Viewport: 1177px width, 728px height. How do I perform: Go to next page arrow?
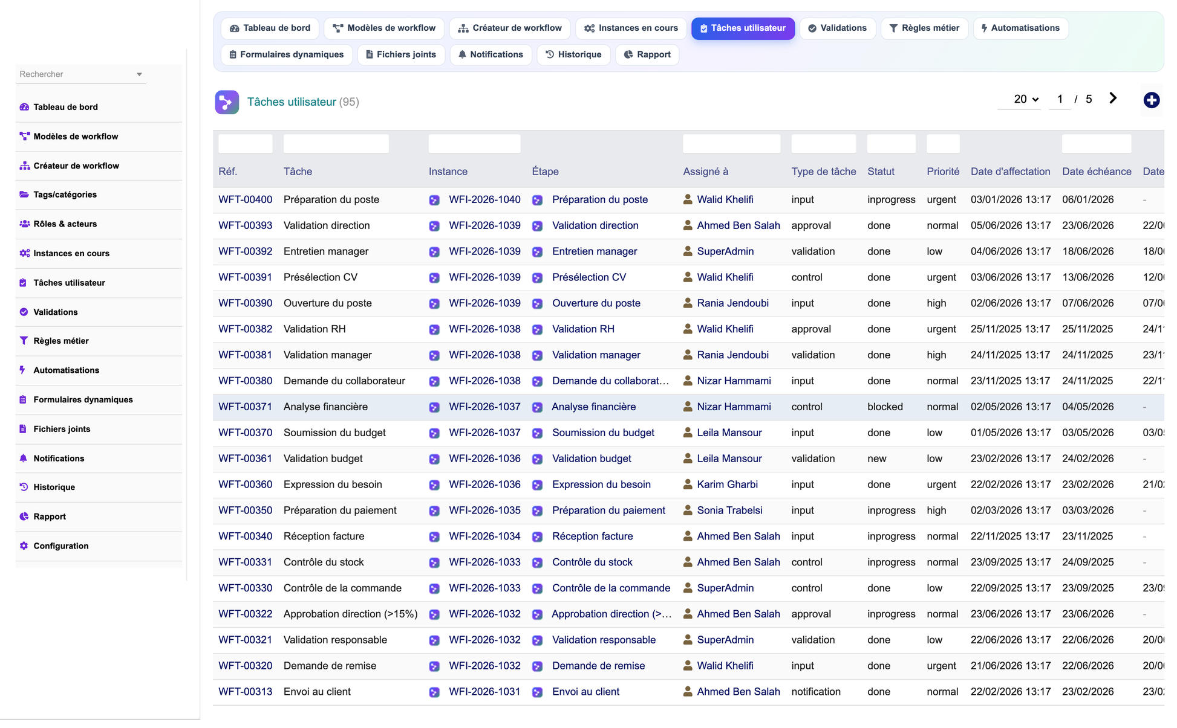1113,98
